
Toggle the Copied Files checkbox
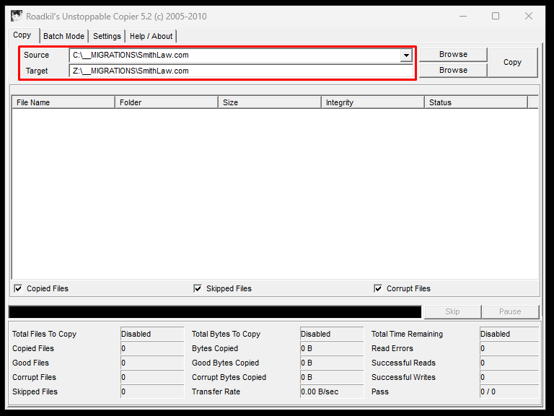pyautogui.click(x=18, y=288)
